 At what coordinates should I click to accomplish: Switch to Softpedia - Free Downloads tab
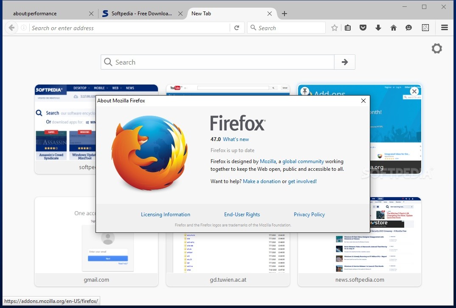point(142,14)
